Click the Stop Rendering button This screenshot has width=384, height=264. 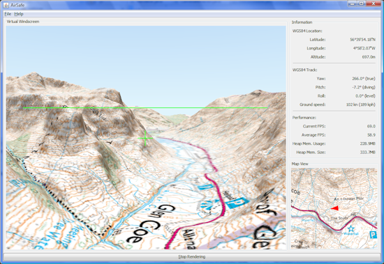pos(192,256)
